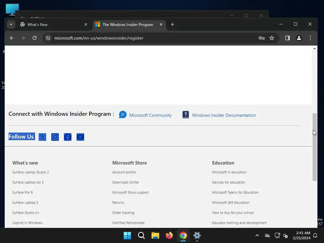Close the What's New tab
This screenshot has width=324, height=243.
[86, 25]
